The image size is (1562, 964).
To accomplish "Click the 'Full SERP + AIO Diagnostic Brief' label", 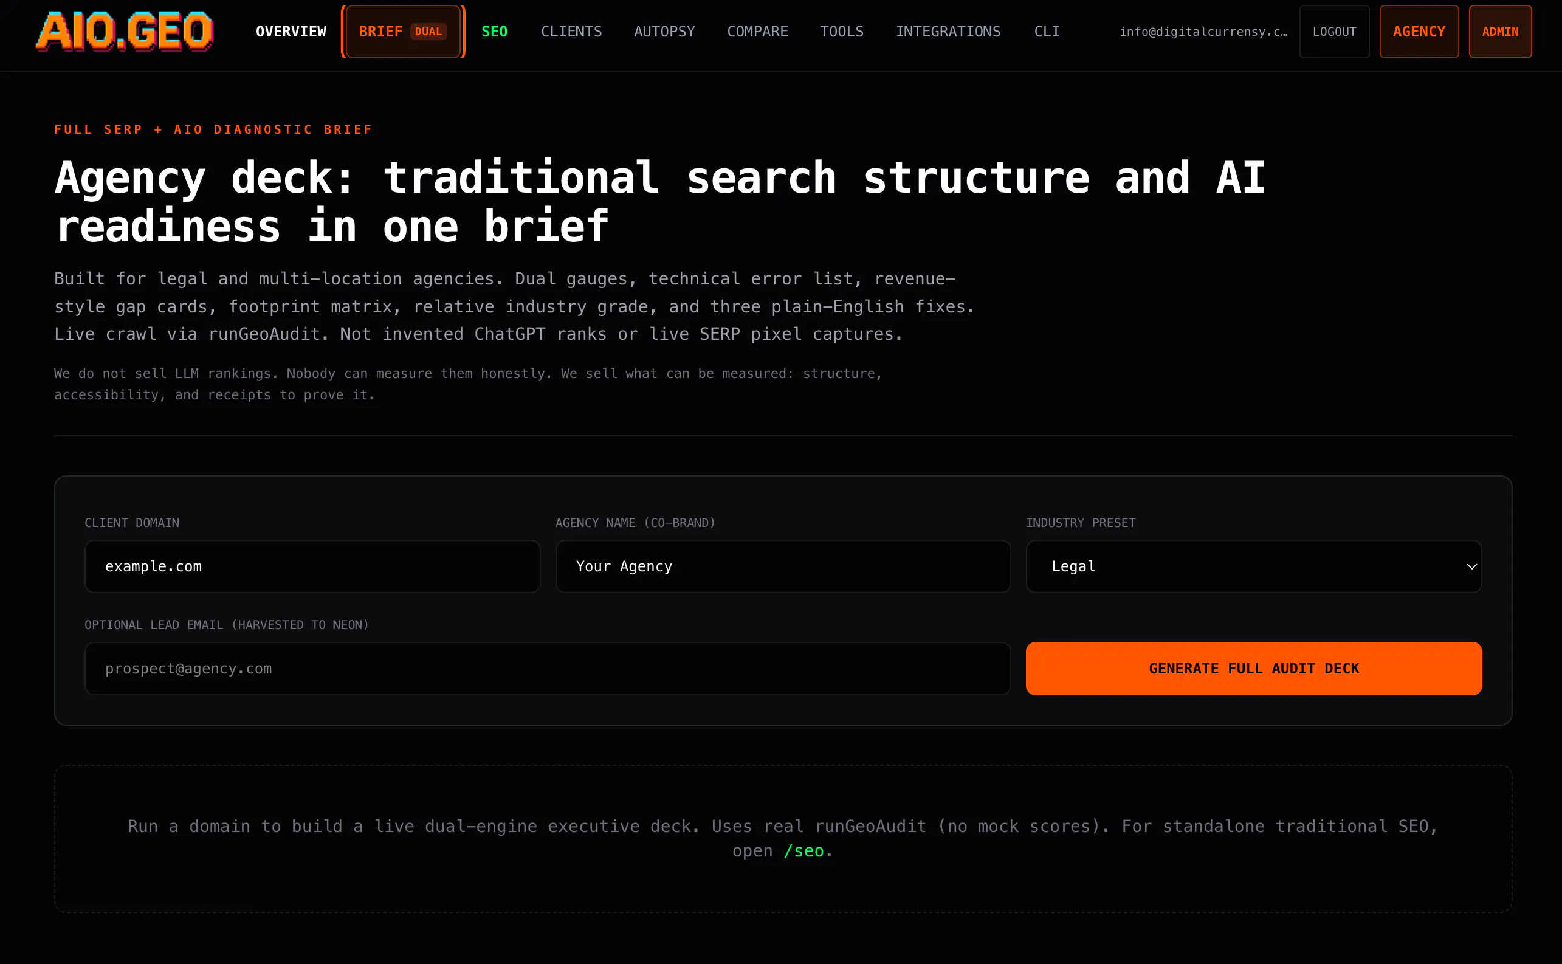I will pos(213,129).
